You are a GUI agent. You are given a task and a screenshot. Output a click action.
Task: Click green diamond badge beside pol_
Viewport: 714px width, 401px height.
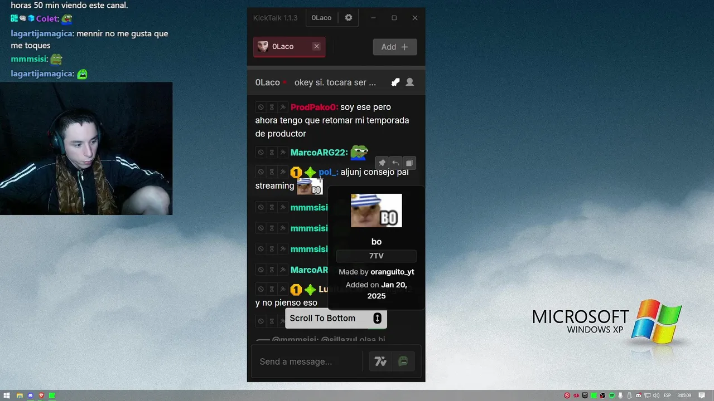point(310,173)
